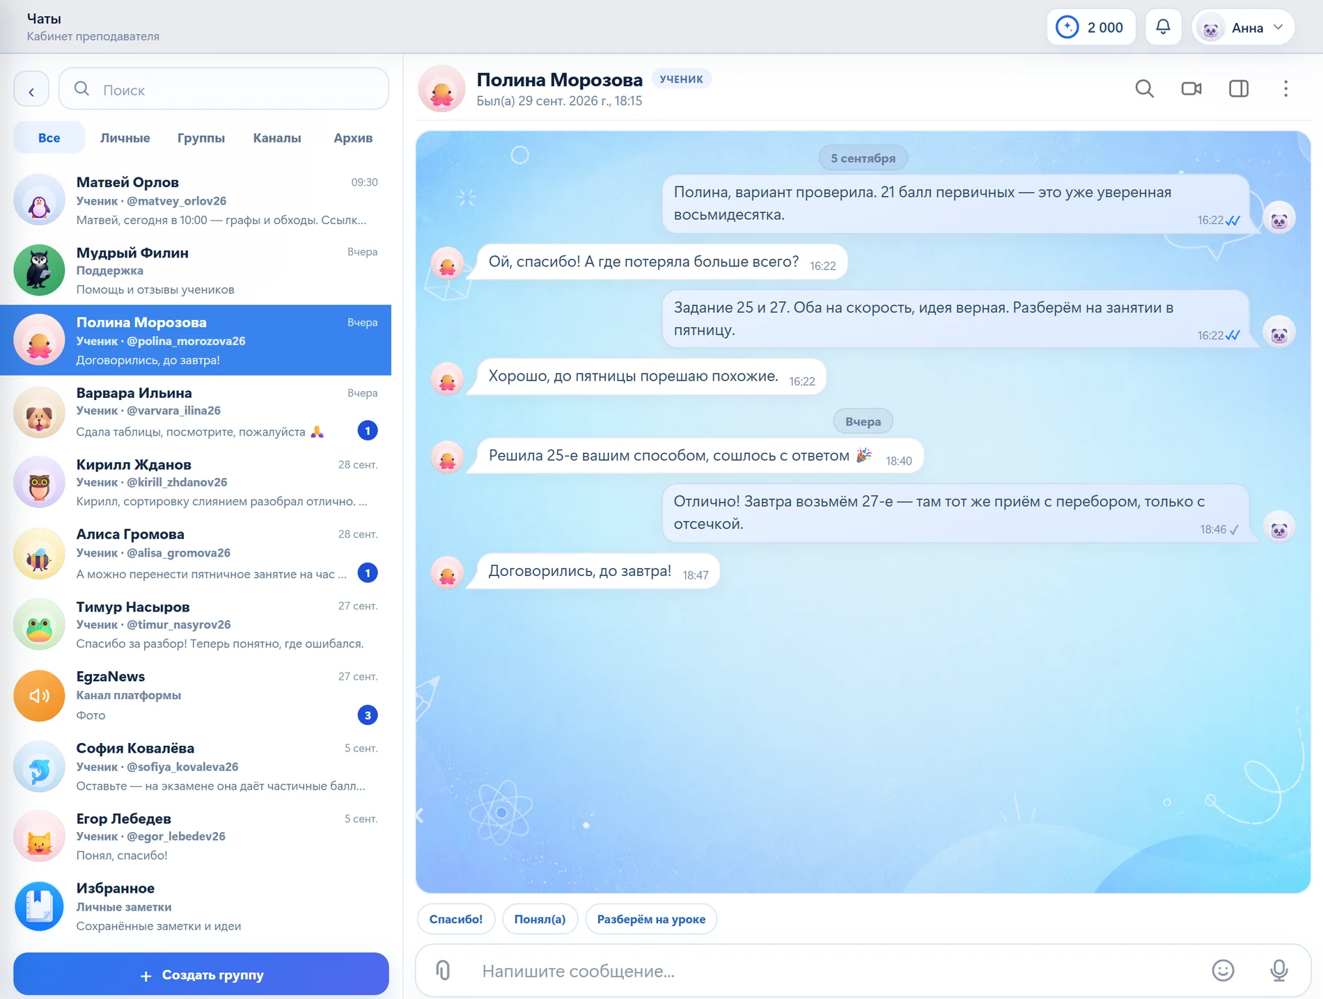Click Матвей Орлов's penguin avatar

click(x=39, y=200)
